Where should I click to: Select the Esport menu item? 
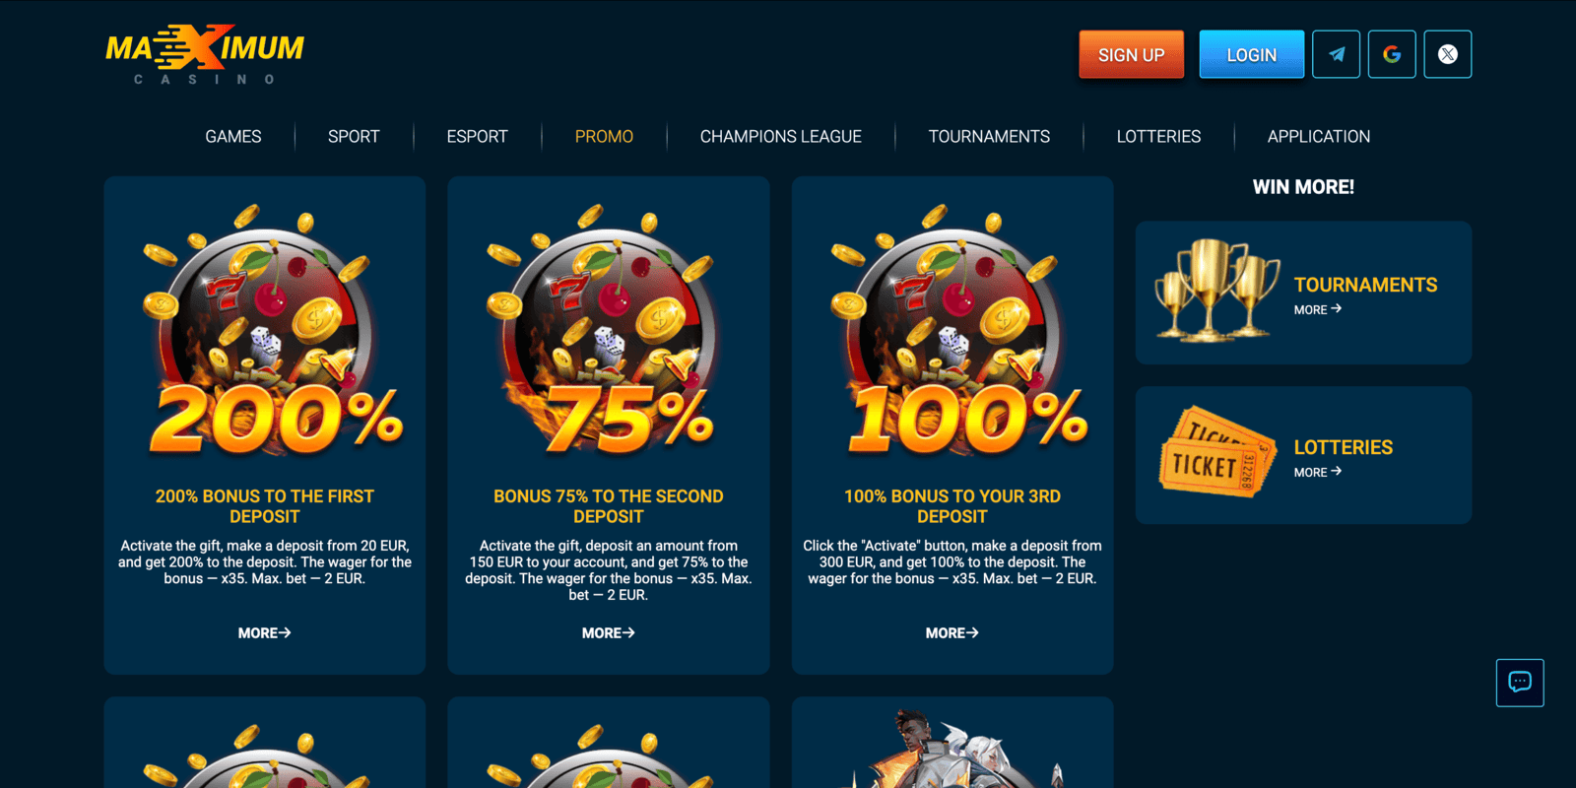tap(478, 137)
